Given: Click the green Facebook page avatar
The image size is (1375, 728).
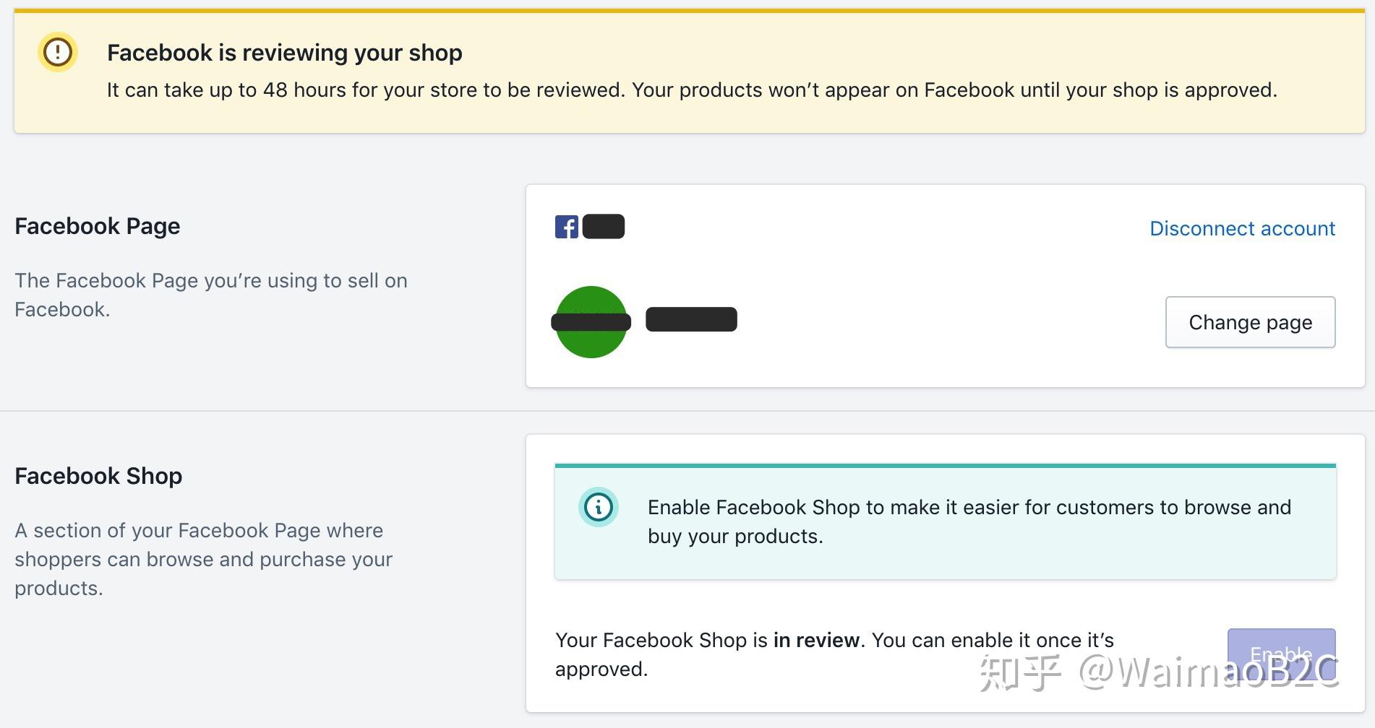Looking at the screenshot, I should 591,322.
